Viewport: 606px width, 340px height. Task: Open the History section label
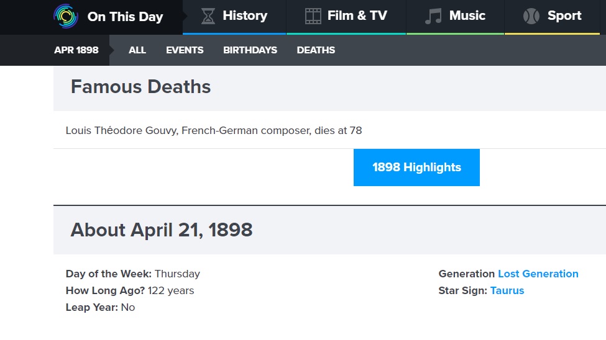(245, 16)
